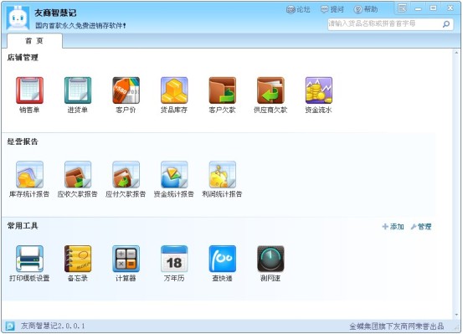Open the 查快递 express tracking tool

(222, 259)
